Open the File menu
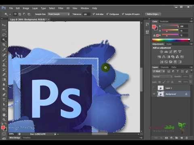This screenshot has height=145, width=194. point(11,8)
